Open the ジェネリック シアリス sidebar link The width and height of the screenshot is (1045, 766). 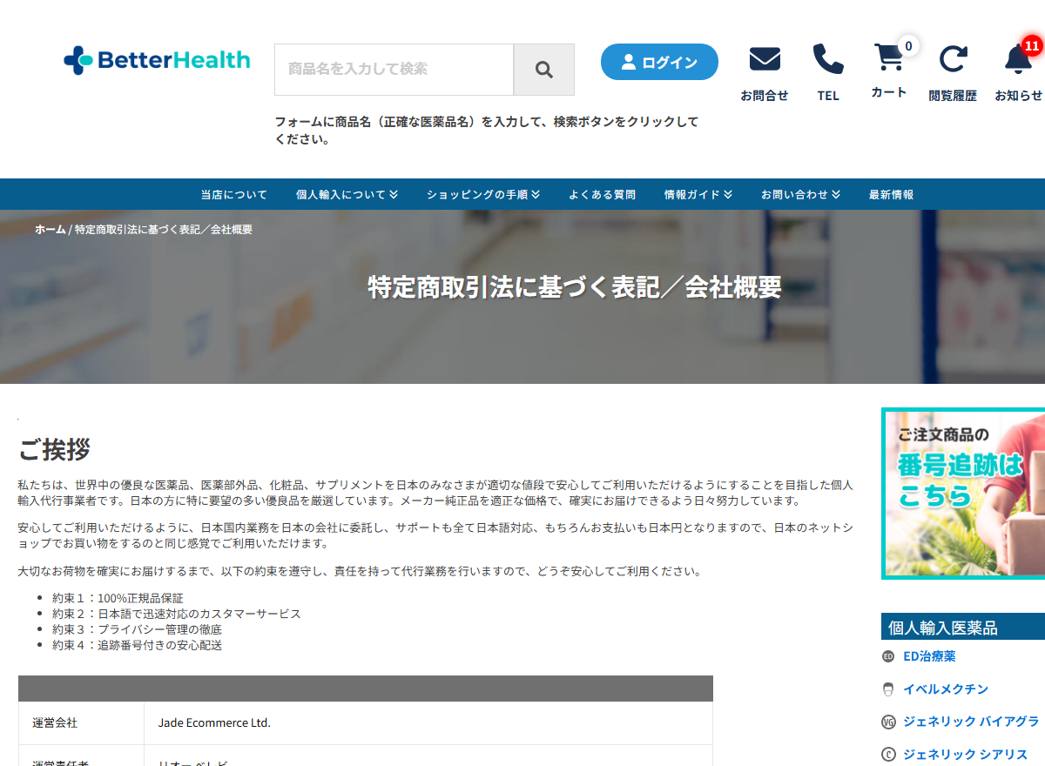tap(966, 755)
